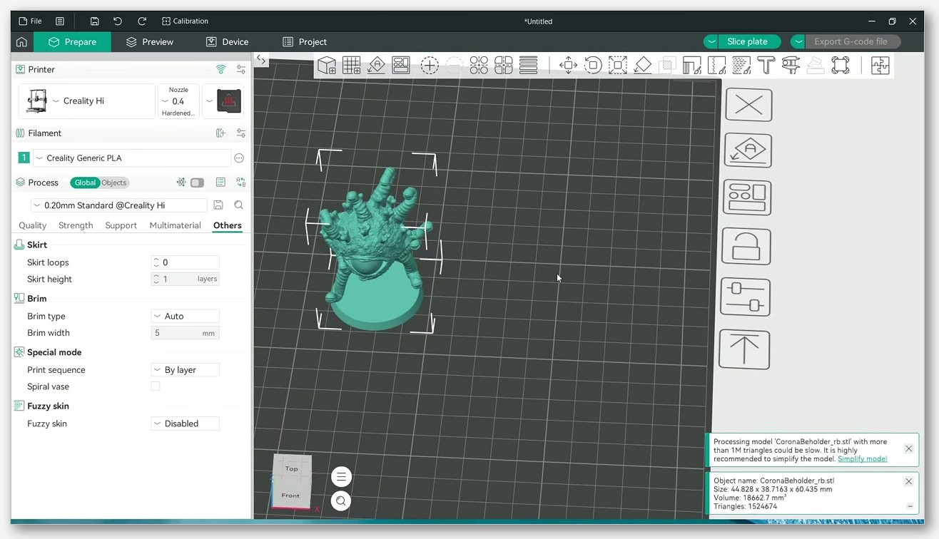Select the Lay on face tool
The height and width of the screenshot is (539, 939).
coord(642,66)
